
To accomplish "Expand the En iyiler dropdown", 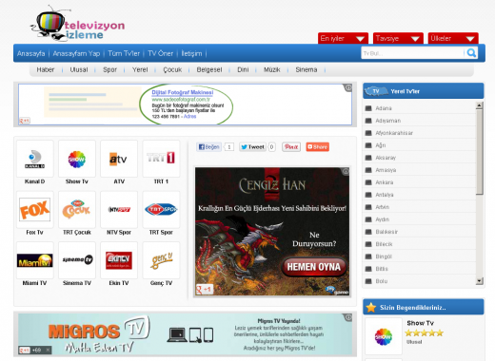I will pyautogui.click(x=343, y=38).
